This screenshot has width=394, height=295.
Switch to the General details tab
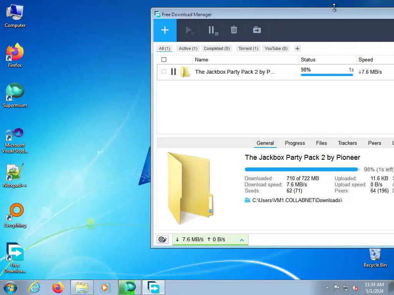[265, 143]
